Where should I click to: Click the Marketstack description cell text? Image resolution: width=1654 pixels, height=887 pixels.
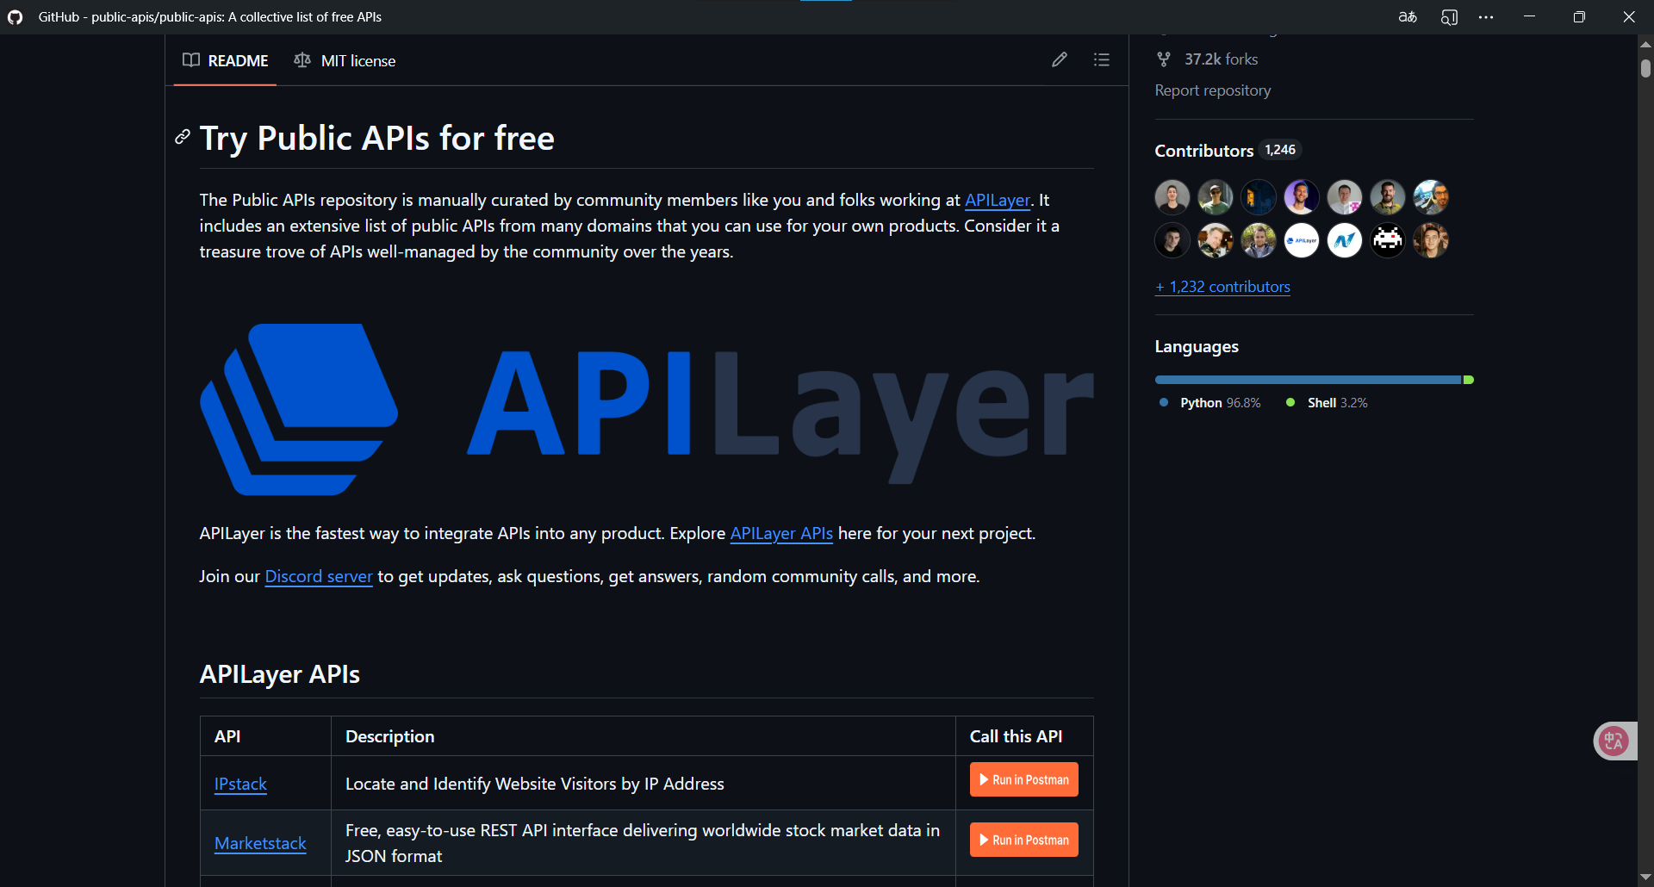(643, 843)
